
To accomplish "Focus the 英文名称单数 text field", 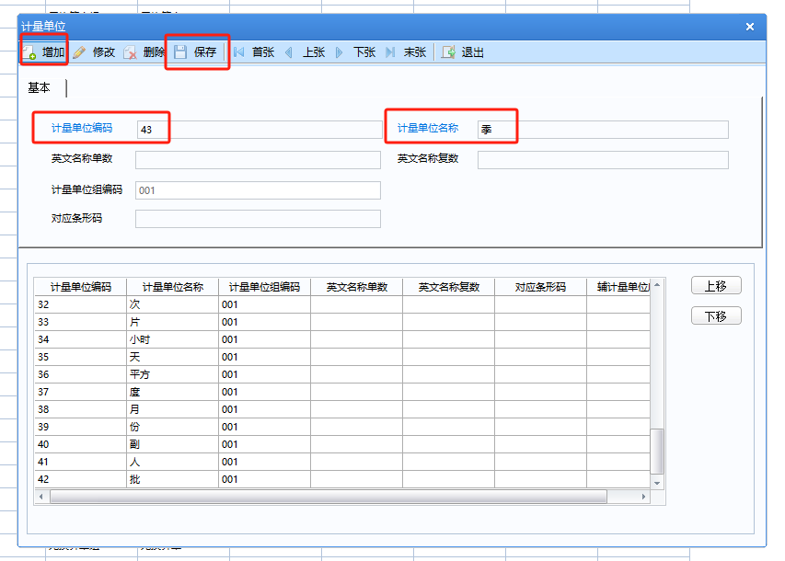I will (258, 160).
